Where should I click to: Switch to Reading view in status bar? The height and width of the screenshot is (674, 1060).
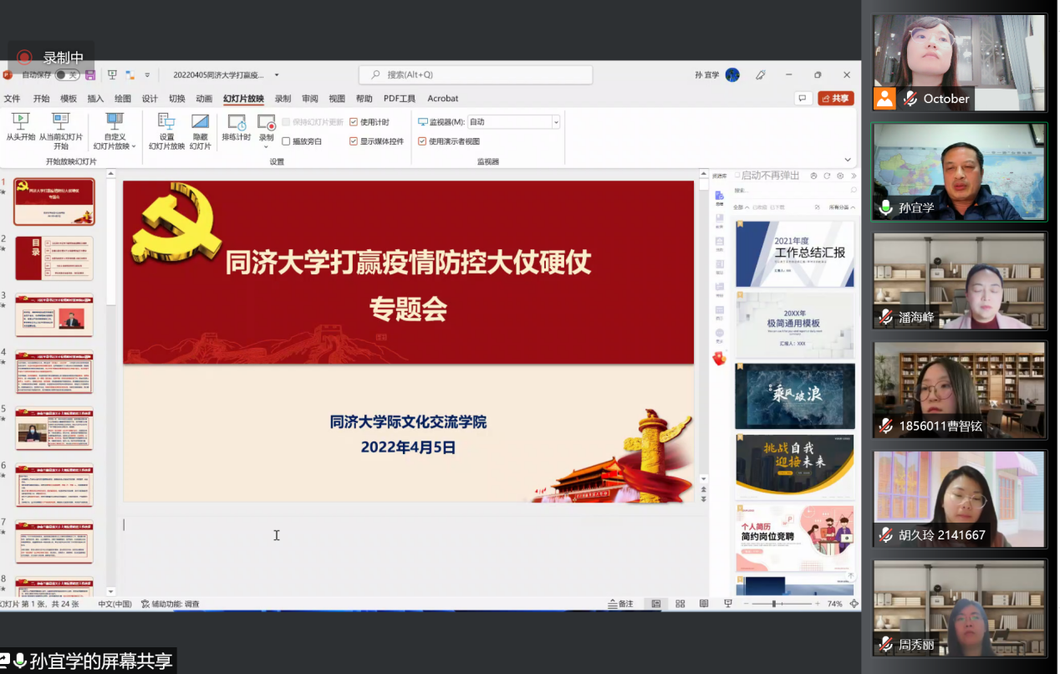(704, 604)
